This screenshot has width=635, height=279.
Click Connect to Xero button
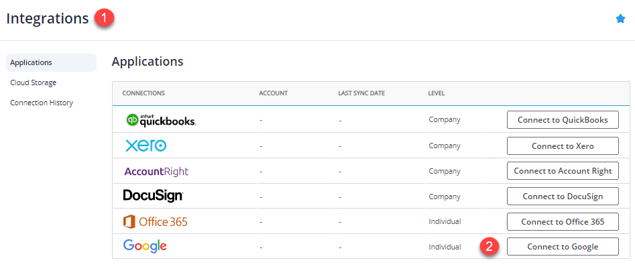[563, 146]
